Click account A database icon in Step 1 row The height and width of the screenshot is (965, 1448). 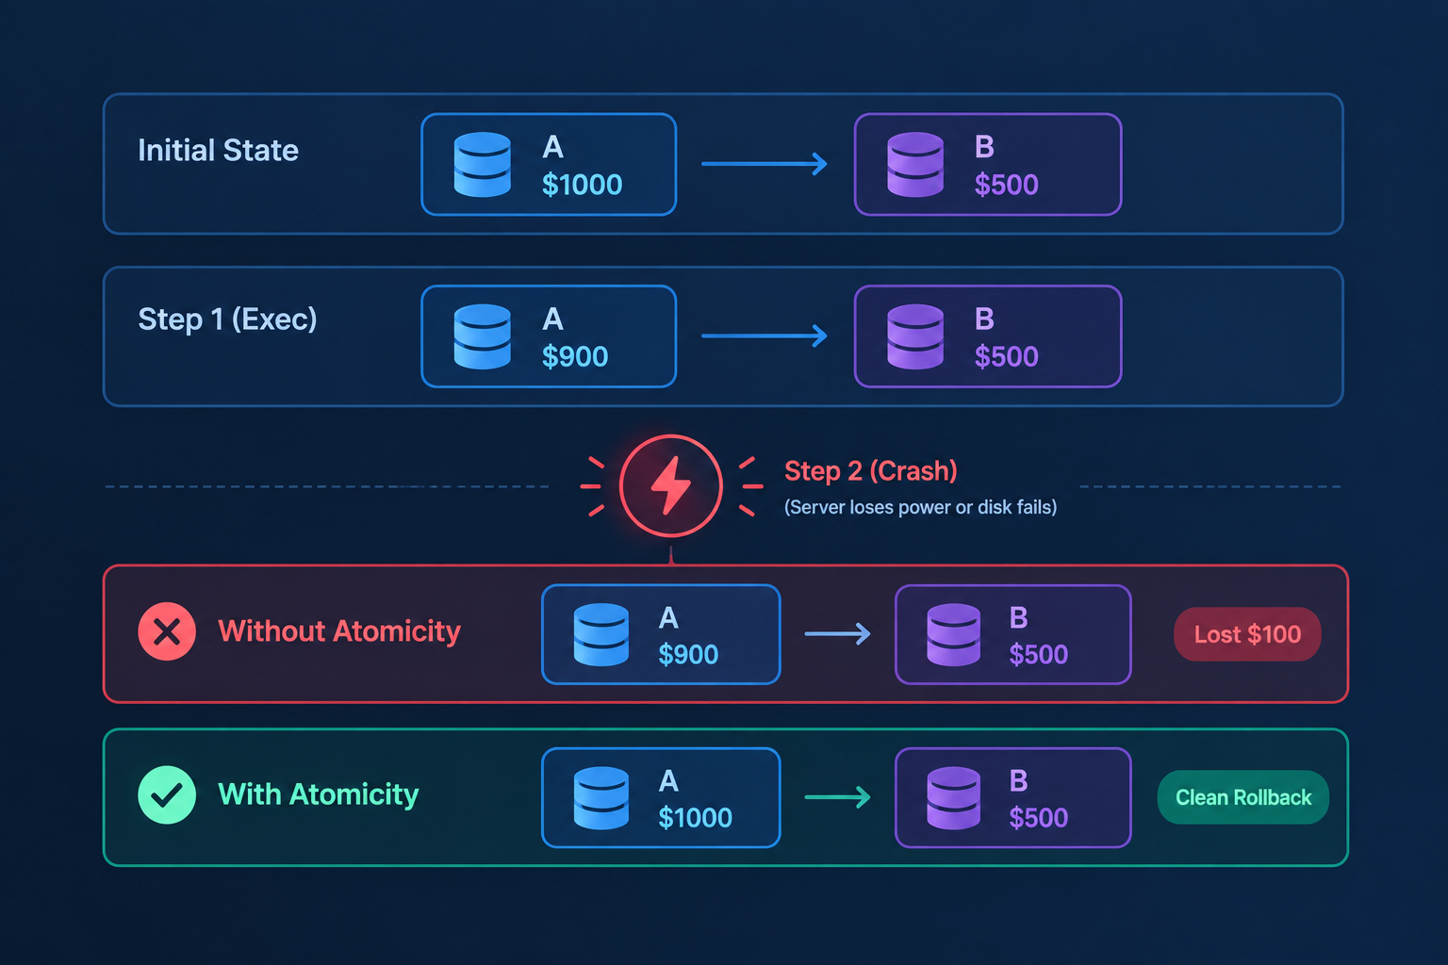[483, 336]
